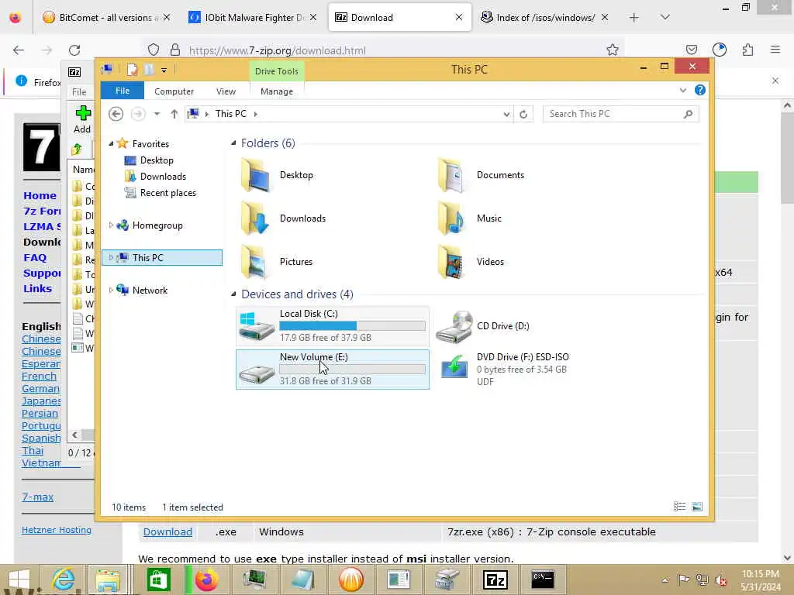Click the 7-max link

(x=37, y=497)
